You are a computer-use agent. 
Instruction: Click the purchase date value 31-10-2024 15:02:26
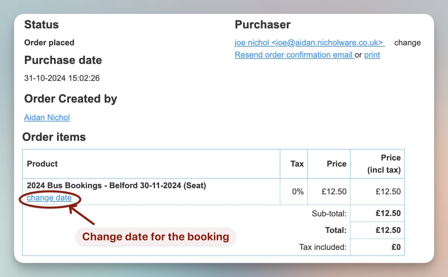tap(62, 78)
